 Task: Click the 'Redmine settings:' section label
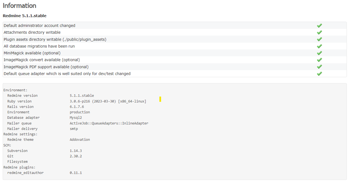click(x=20, y=134)
